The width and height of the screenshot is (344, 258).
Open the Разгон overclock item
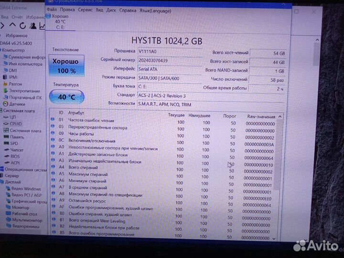pos(15,84)
